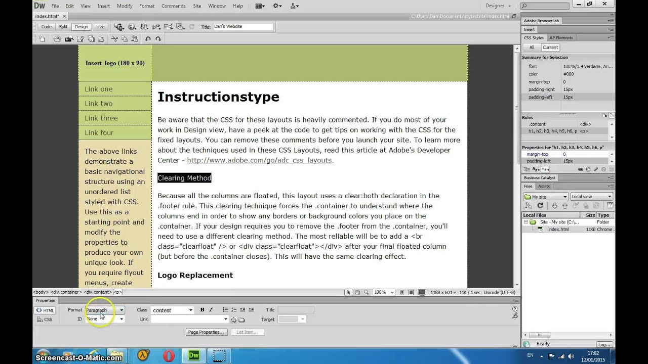The height and width of the screenshot is (364, 648).
Task: Open the Format Paragraph dropdown
Action: pyautogui.click(x=105, y=310)
